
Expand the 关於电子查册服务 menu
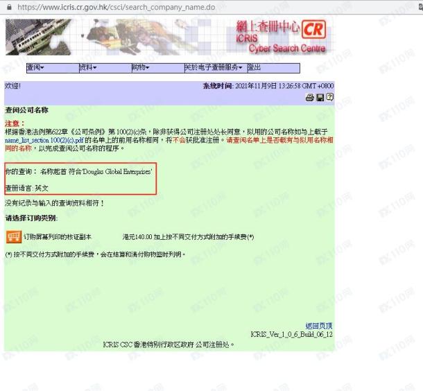coord(213,67)
